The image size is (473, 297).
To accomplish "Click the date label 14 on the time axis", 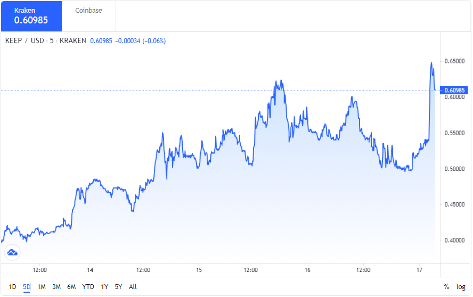I will 90,270.
